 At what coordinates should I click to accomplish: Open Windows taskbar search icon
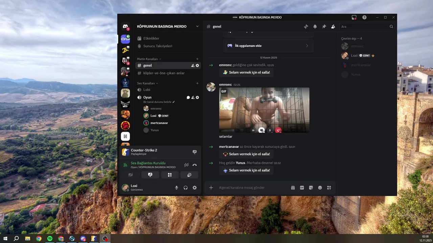(x=16, y=239)
